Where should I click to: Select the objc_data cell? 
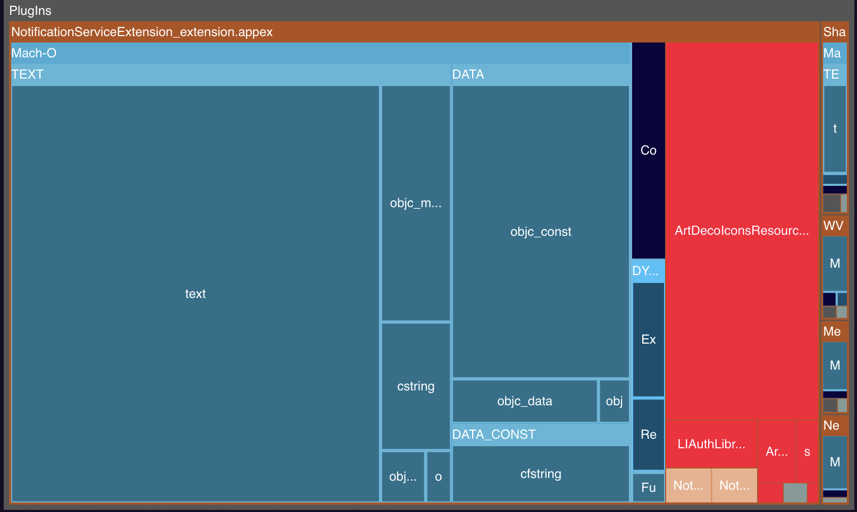coord(524,401)
